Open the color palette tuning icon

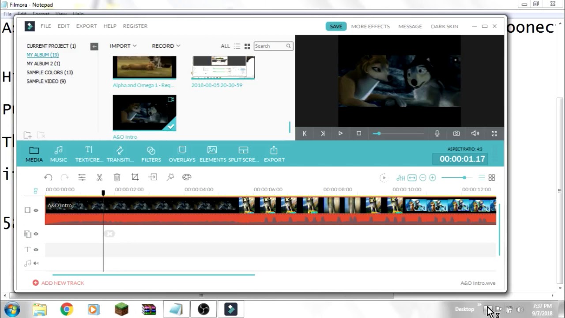[x=187, y=177]
